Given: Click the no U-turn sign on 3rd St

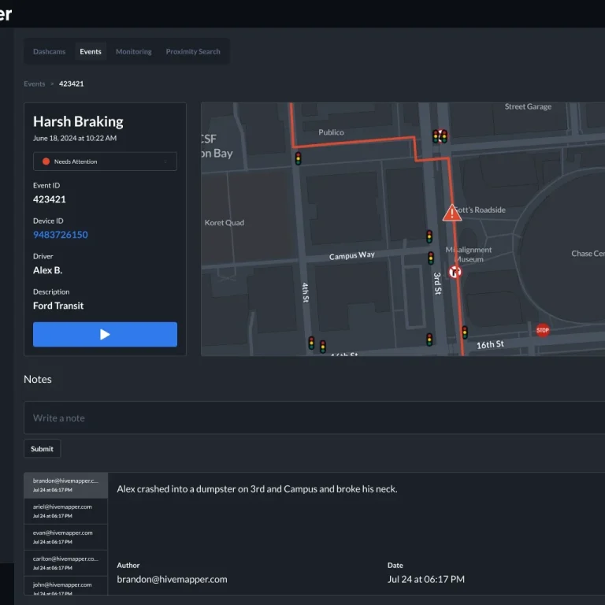Looking at the screenshot, I should point(455,272).
